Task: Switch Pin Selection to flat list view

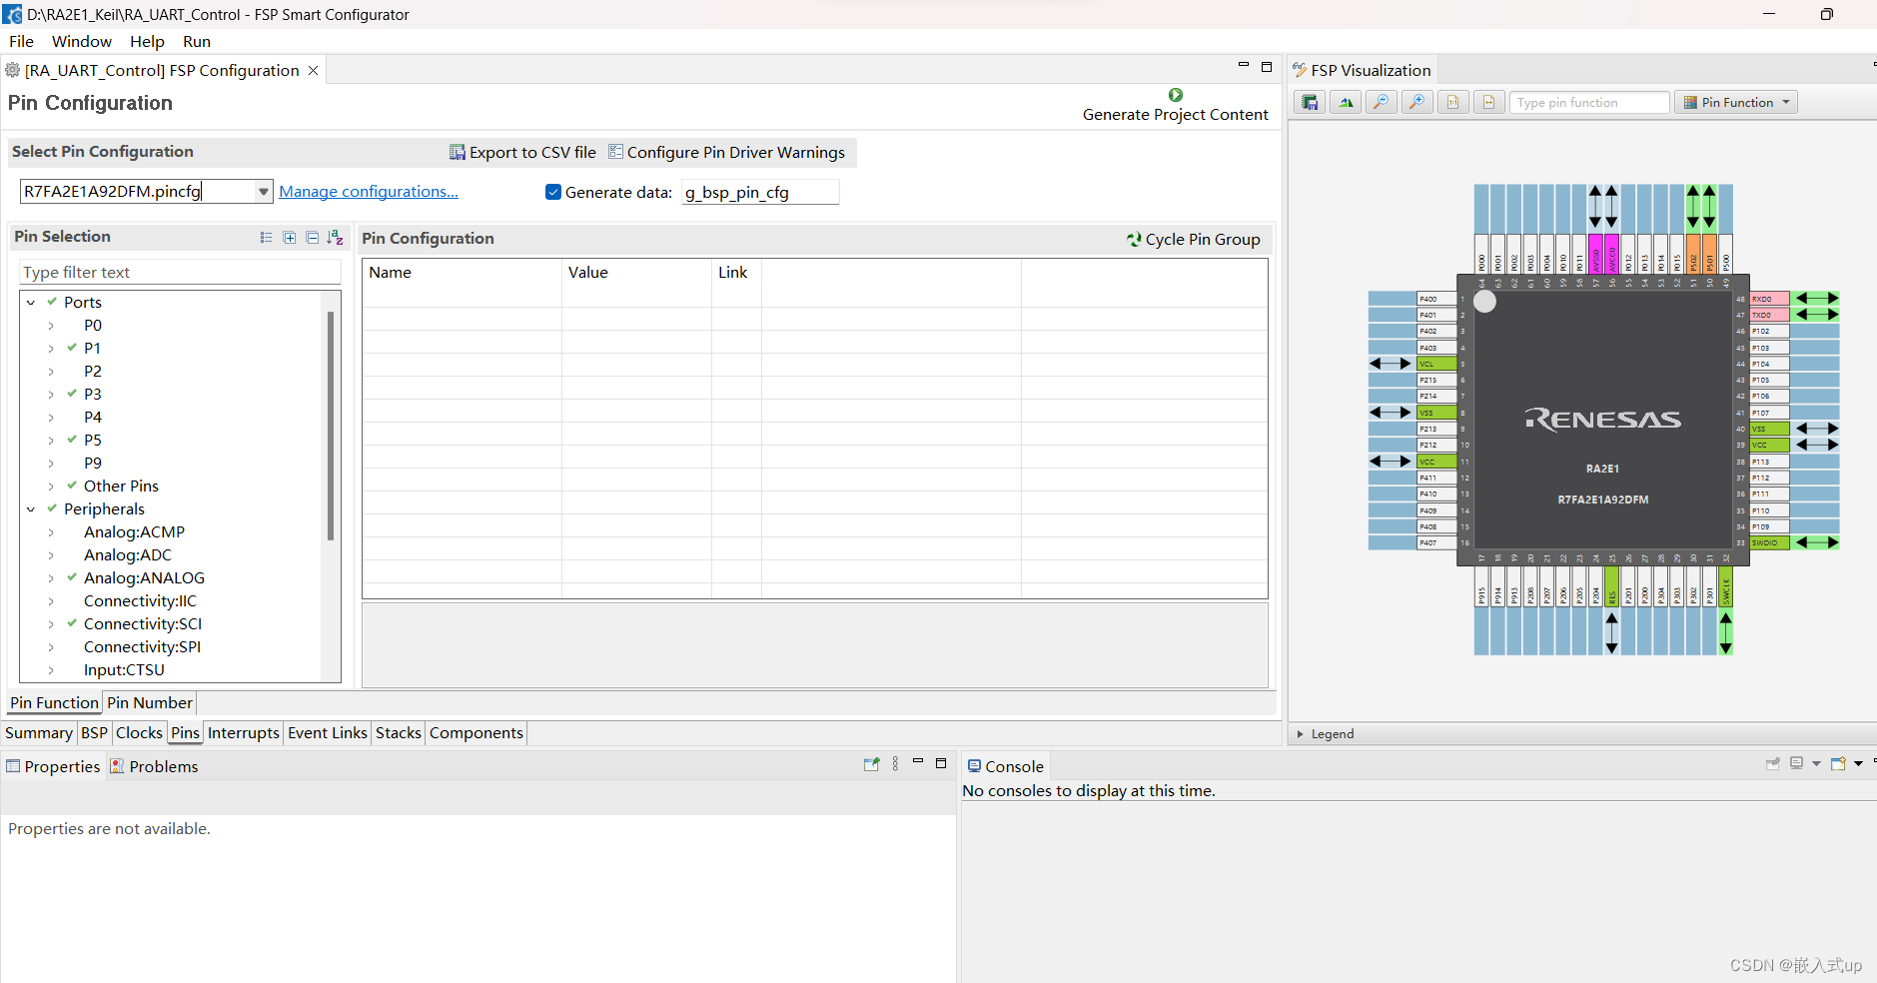Action: coord(266,238)
